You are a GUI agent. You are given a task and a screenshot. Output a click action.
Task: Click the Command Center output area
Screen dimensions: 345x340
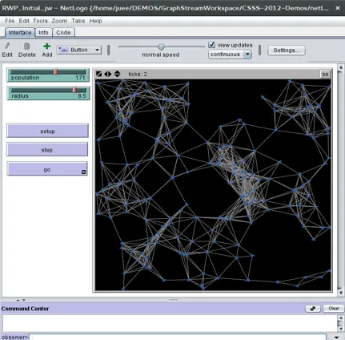pyautogui.click(x=170, y=323)
